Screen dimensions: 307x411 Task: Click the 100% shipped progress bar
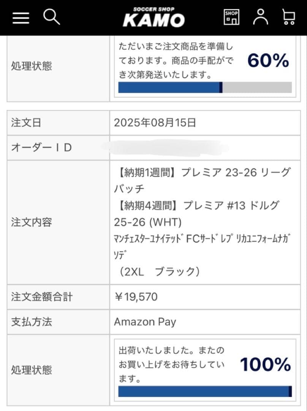point(205,390)
